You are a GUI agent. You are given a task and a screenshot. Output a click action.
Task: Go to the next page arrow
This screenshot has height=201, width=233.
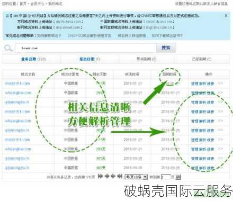point(113,176)
